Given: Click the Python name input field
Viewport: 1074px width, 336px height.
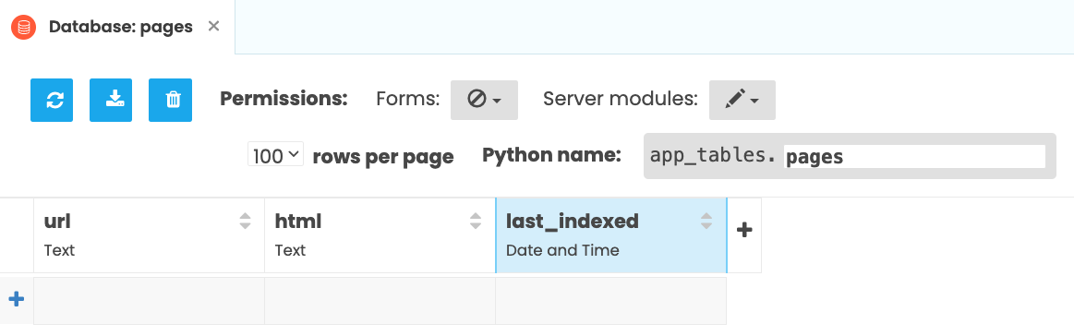Looking at the screenshot, I should (x=915, y=156).
